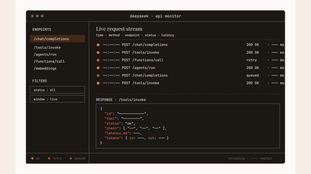
Task: Open the window : live filter
Action: [x=58, y=99]
